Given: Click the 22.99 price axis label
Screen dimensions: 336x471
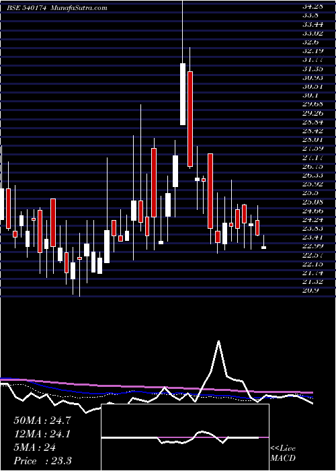Looking at the screenshot, I should click(x=312, y=246).
